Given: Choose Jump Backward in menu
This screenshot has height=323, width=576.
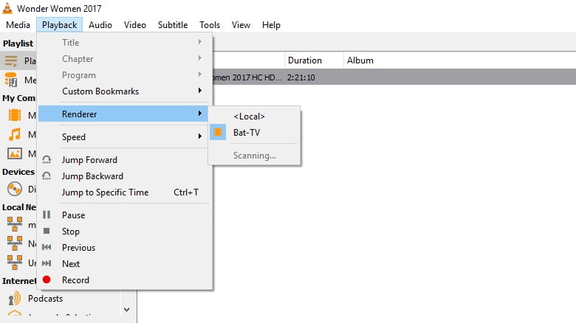Looking at the screenshot, I should point(125,176).
